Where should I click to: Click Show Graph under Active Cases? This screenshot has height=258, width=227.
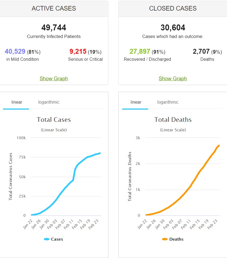pos(54,79)
